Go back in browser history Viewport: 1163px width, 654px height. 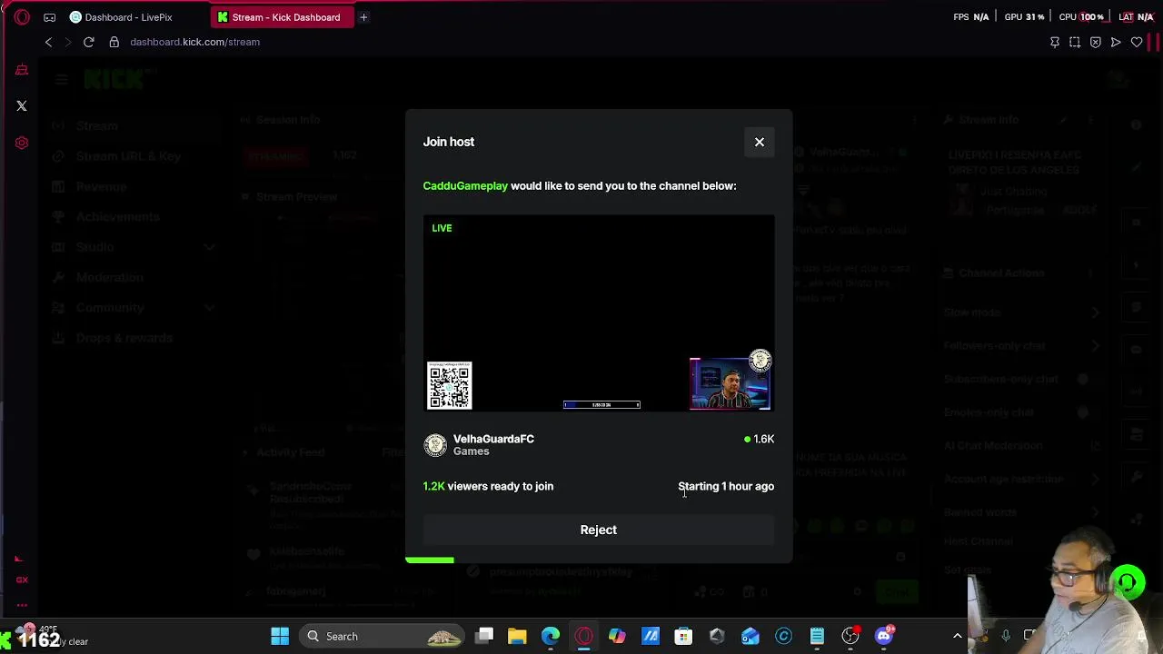[49, 42]
